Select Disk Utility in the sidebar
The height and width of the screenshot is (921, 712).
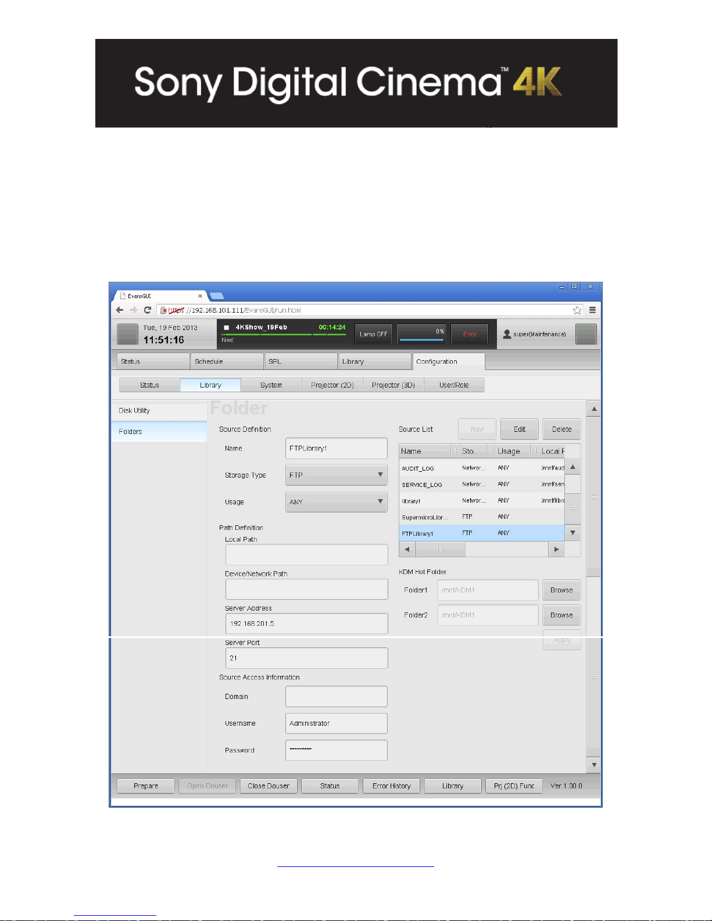[159, 410]
